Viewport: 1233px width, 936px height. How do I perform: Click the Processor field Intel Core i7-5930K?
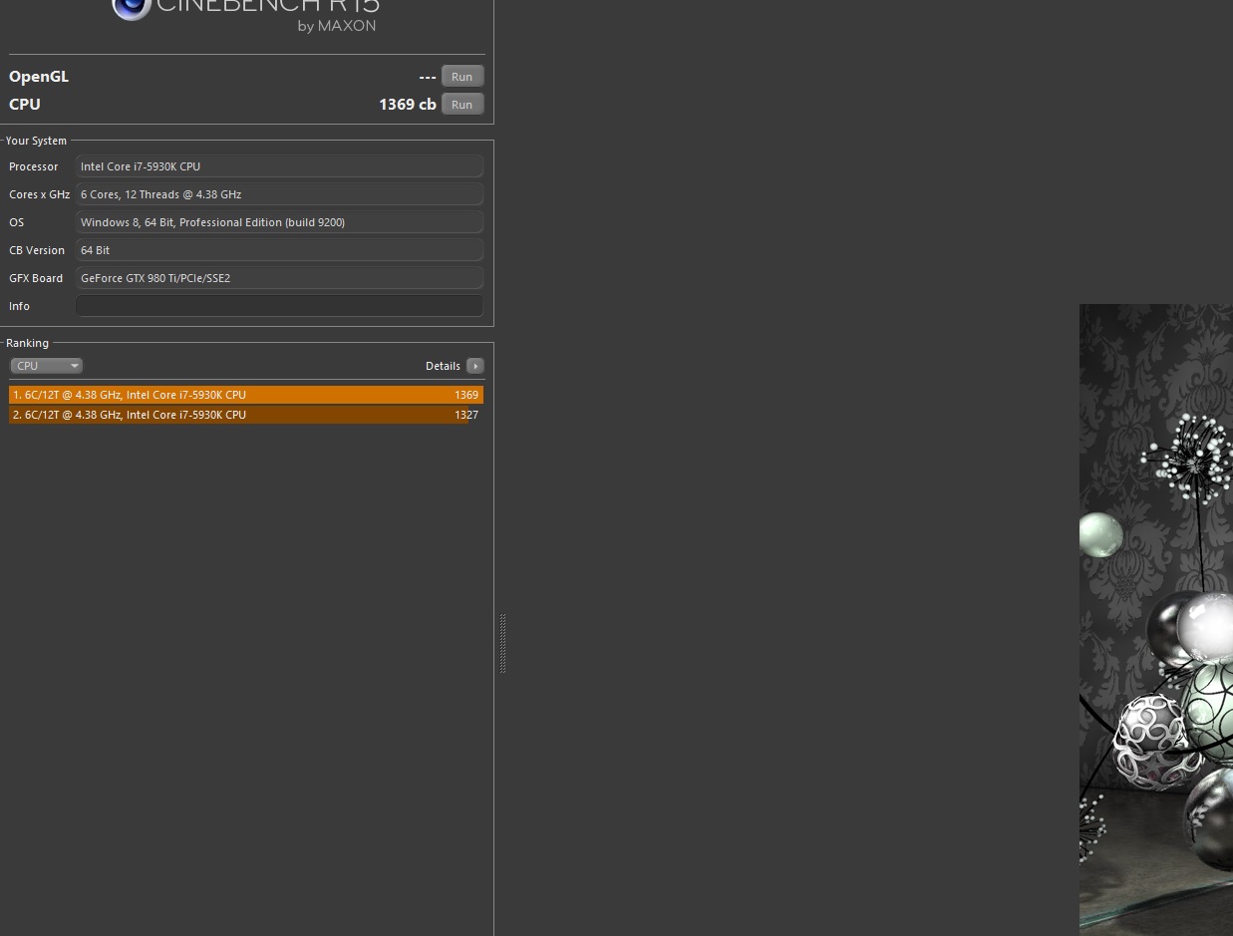tap(279, 166)
